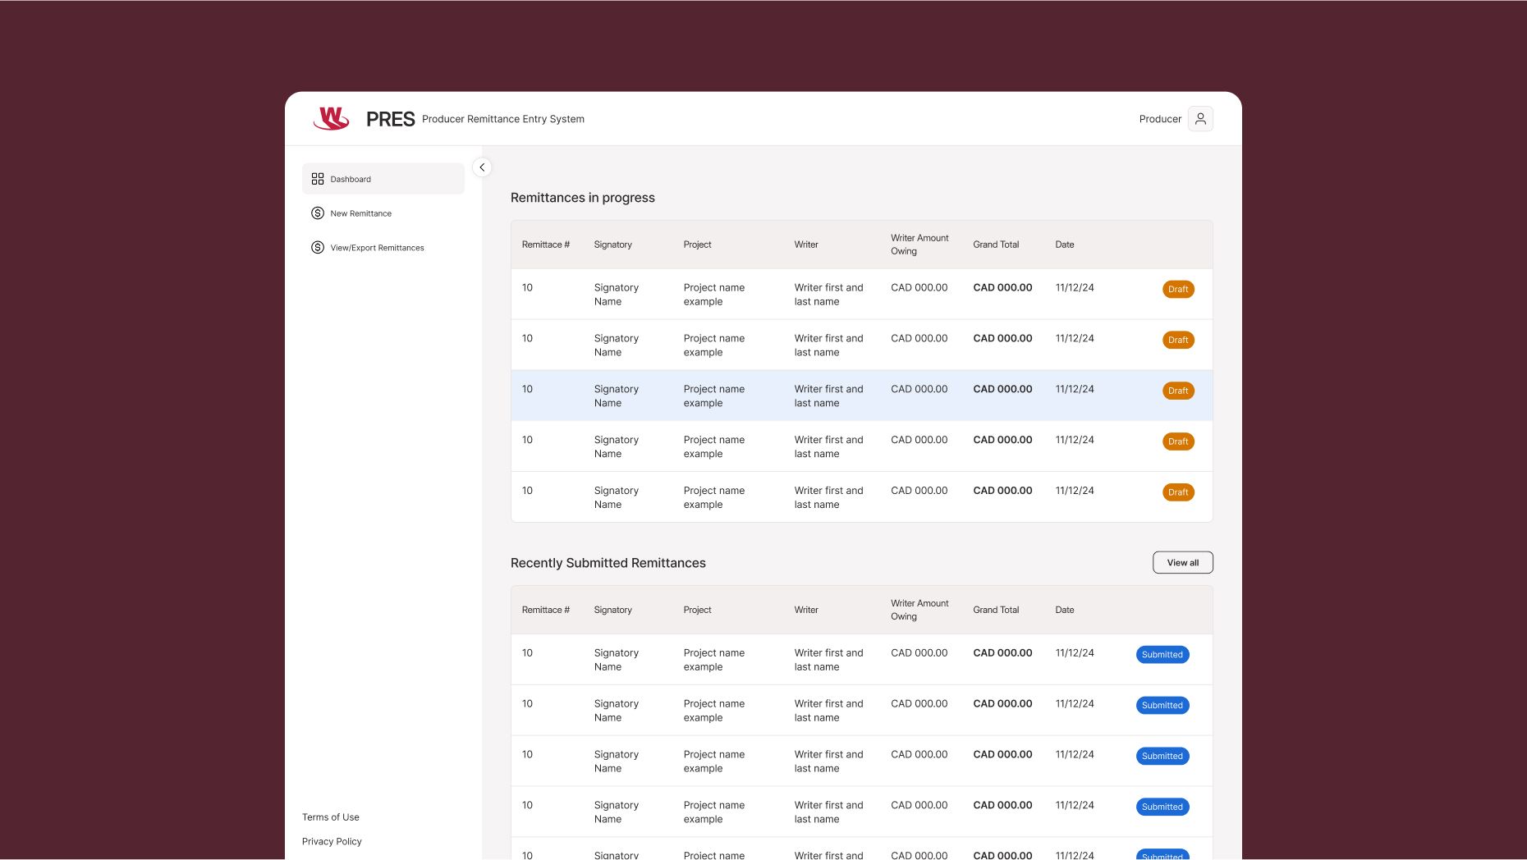This screenshot has width=1527, height=860.
Task: Click date 11/12/24 in first submitted row
Action: coord(1075,653)
